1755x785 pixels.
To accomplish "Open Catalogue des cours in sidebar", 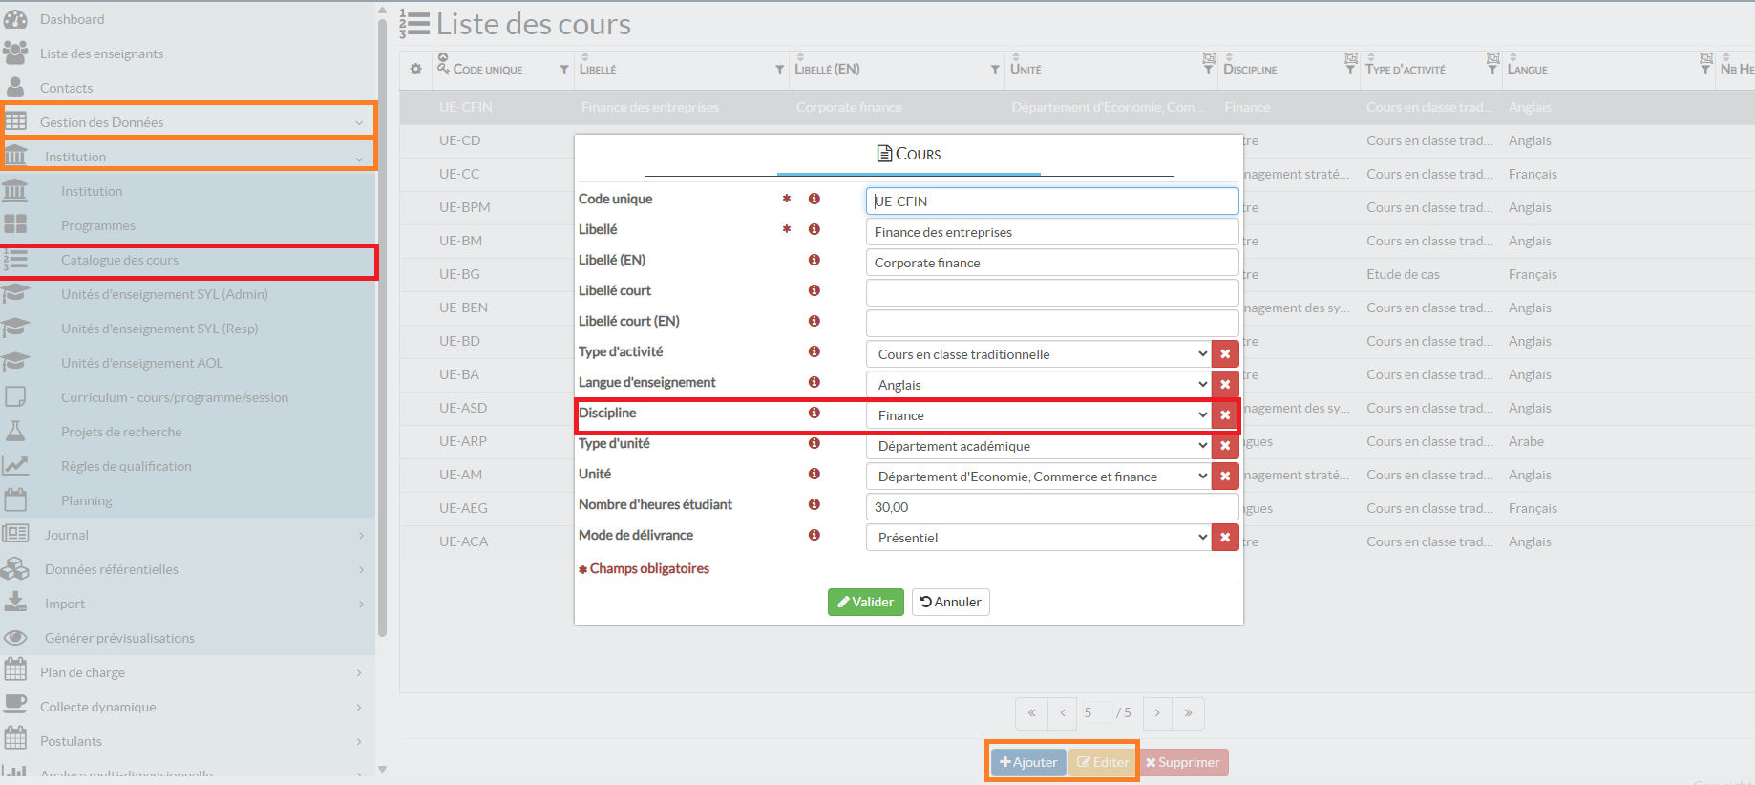I will [119, 260].
